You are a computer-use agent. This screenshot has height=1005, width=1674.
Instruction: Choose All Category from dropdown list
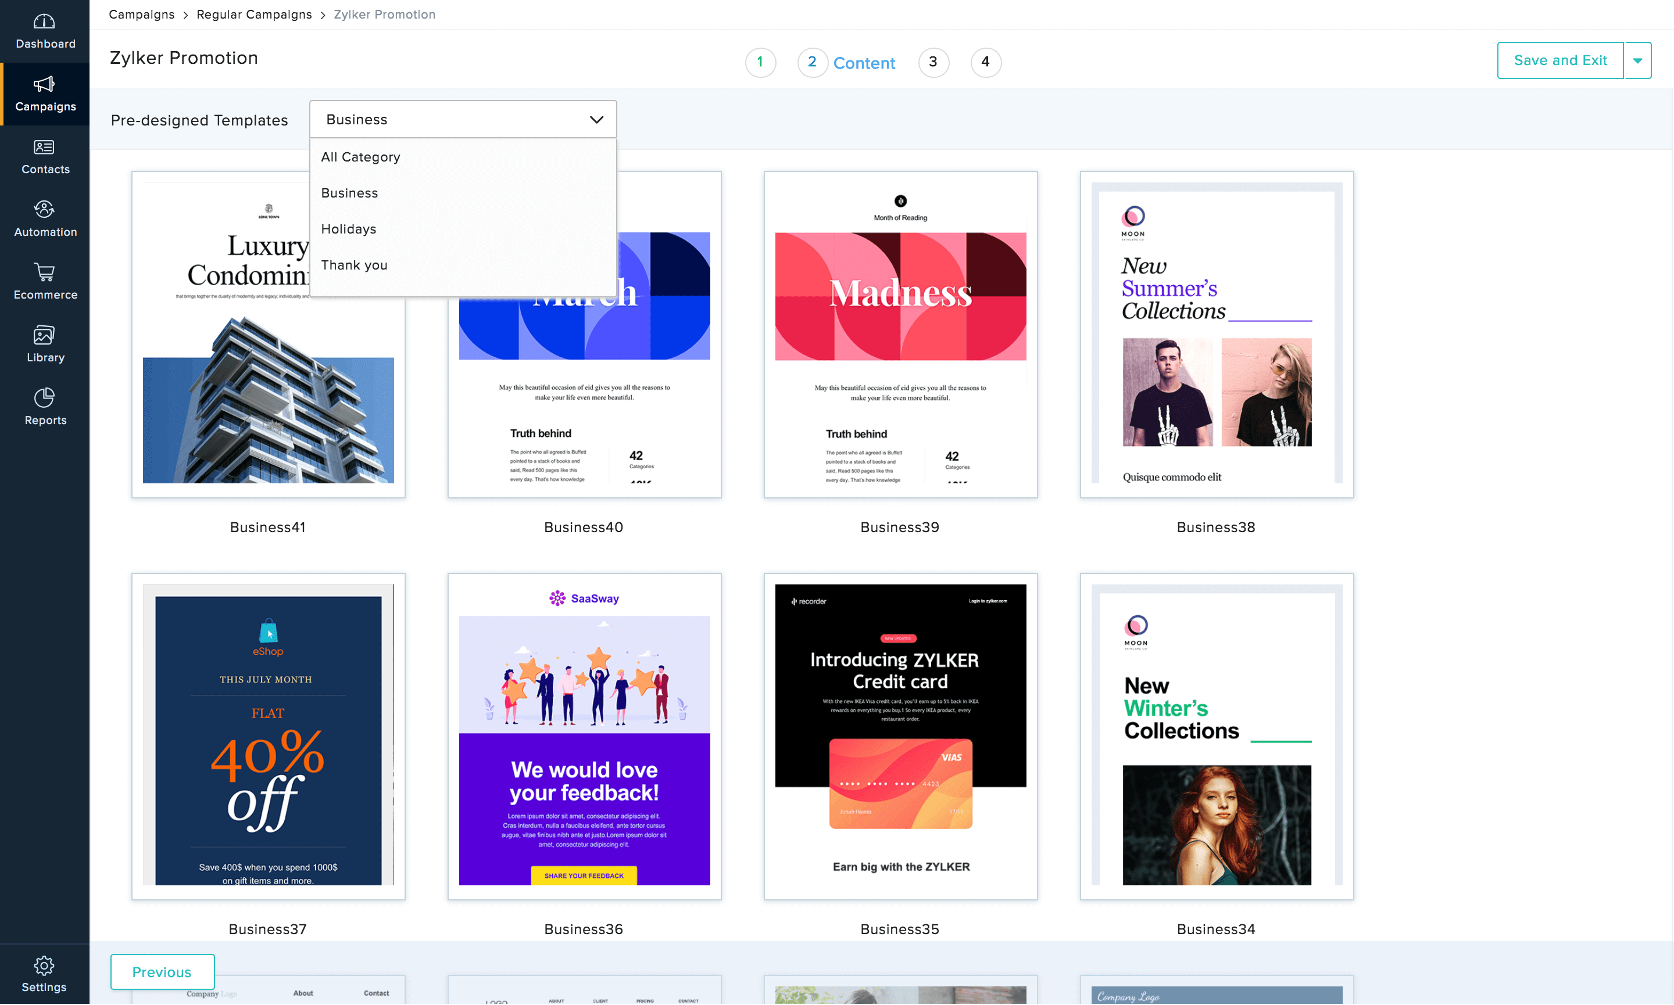[x=360, y=157]
